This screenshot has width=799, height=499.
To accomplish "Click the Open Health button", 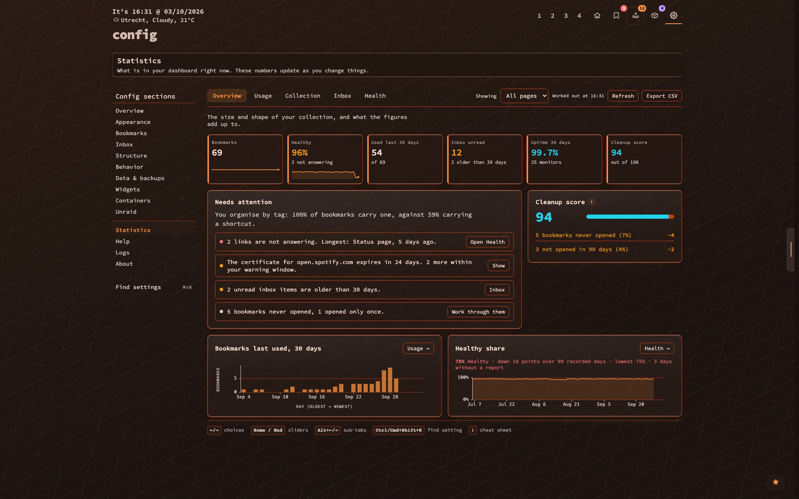I will point(487,242).
